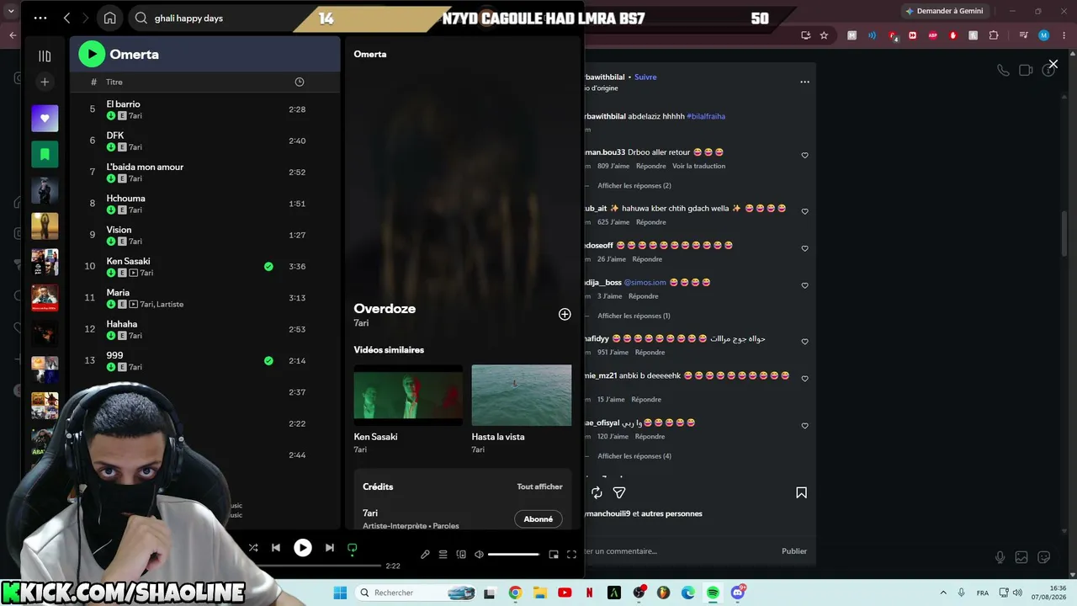The width and height of the screenshot is (1077, 606).
Task: Save the Instagram post with bookmark
Action: tap(801, 492)
